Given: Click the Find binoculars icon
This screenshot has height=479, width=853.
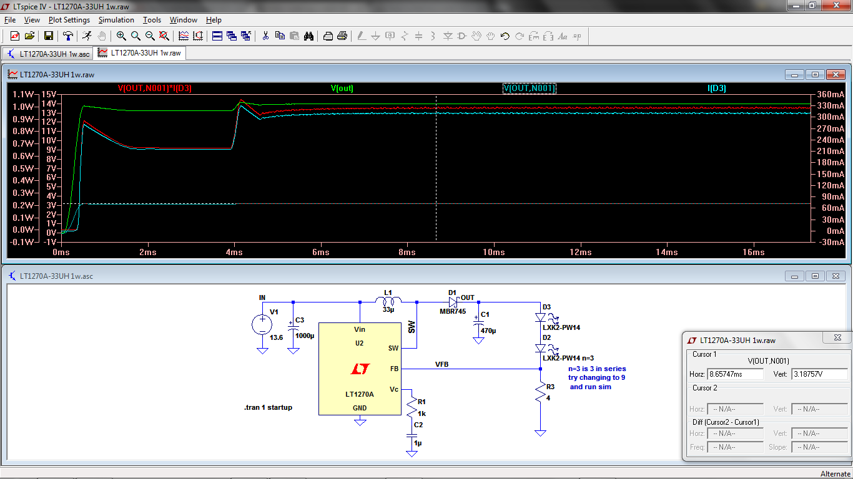Looking at the screenshot, I should click(x=308, y=36).
